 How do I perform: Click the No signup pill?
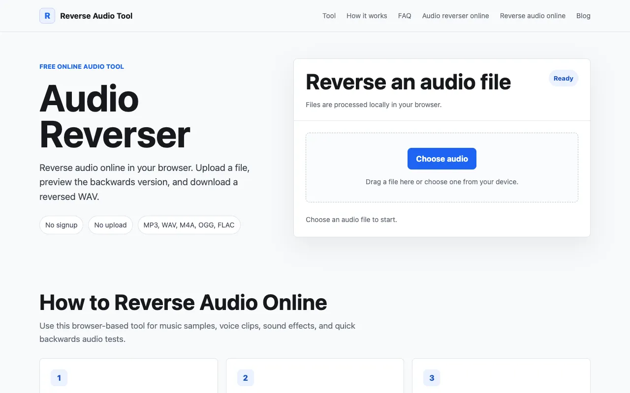click(62, 225)
